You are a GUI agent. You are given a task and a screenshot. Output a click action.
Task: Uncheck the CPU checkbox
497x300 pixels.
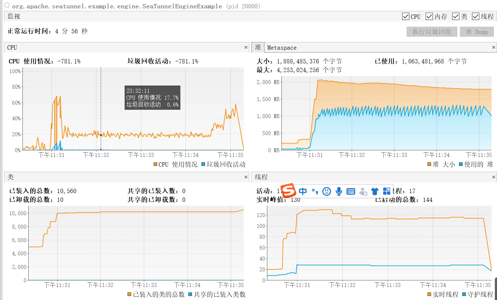406,16
